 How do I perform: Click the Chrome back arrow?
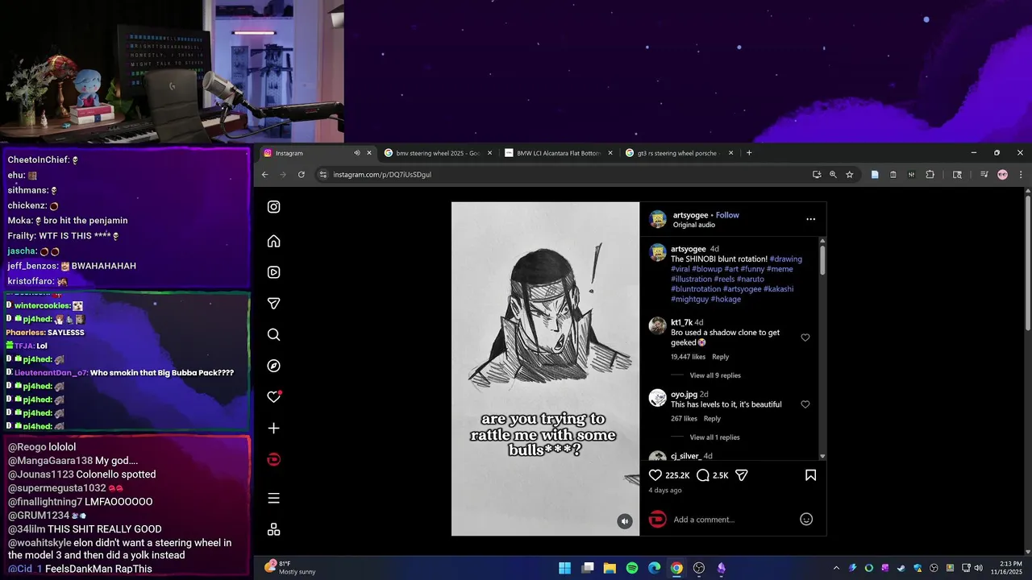265,175
